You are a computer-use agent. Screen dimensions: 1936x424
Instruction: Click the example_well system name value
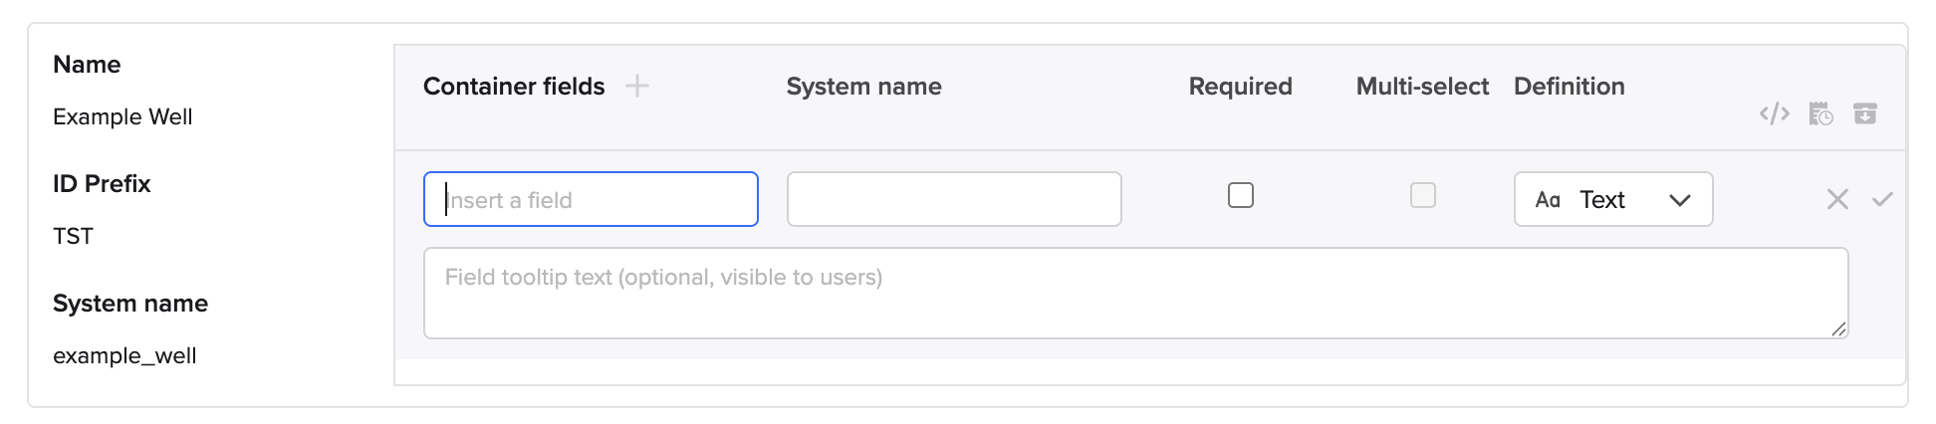(x=124, y=355)
